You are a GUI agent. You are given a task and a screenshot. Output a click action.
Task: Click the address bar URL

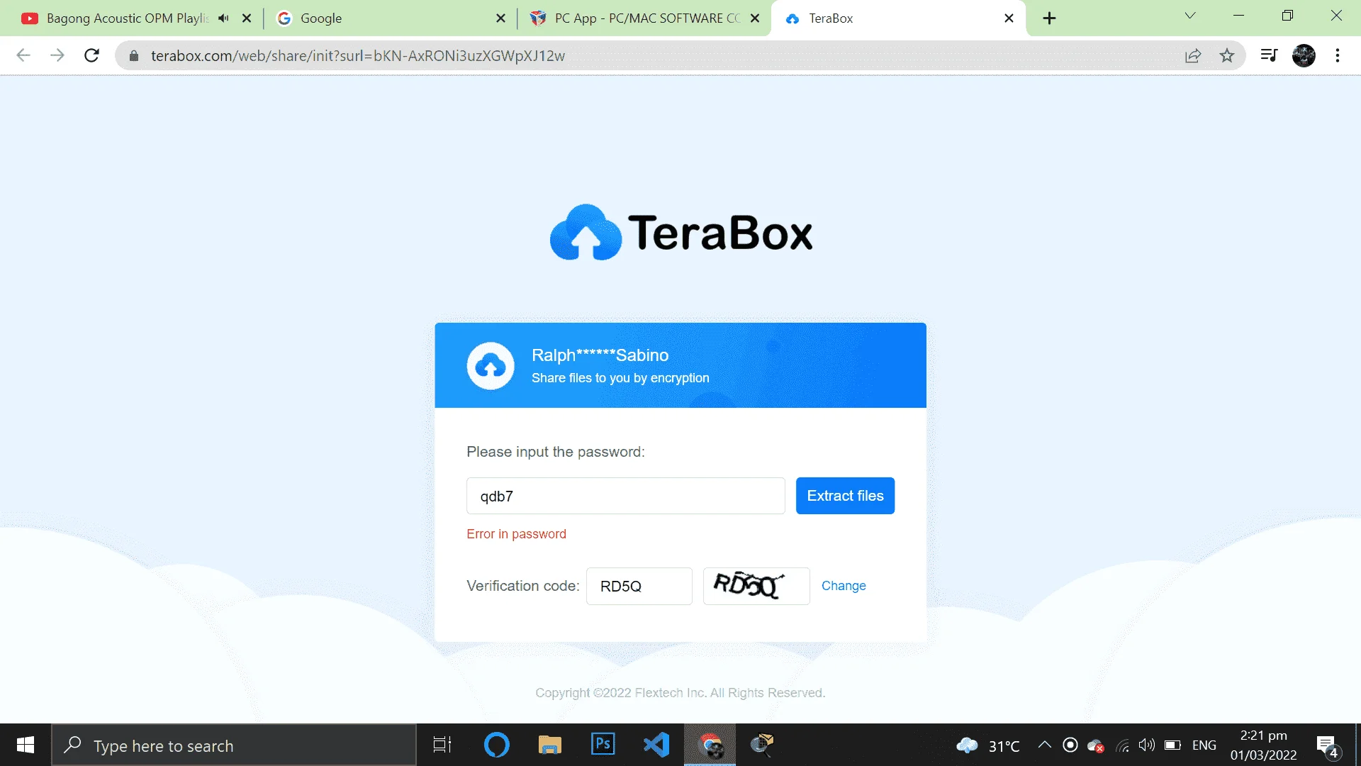[x=358, y=56]
